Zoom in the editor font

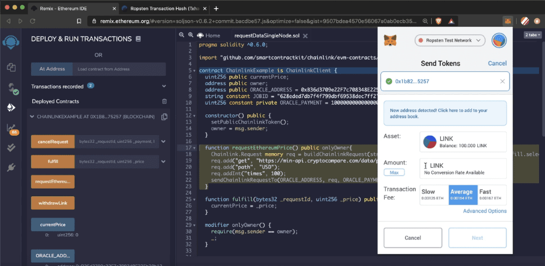tap(190, 35)
